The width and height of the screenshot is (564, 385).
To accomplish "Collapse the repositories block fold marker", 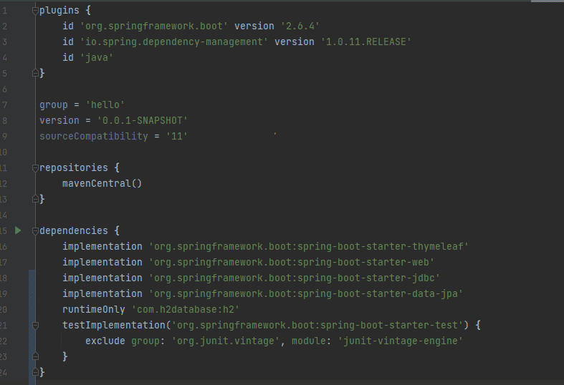I will 34,167.
